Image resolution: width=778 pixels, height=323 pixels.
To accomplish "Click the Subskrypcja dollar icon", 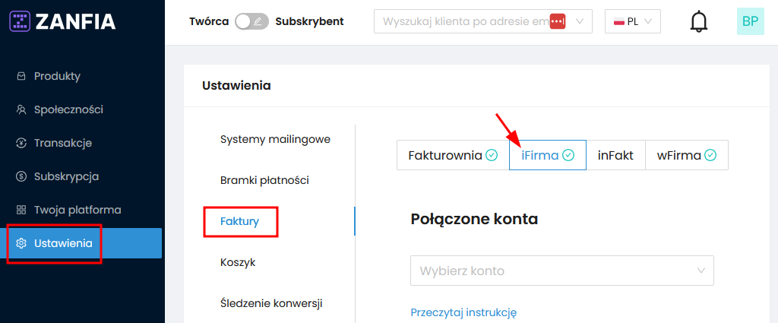I will tap(21, 176).
